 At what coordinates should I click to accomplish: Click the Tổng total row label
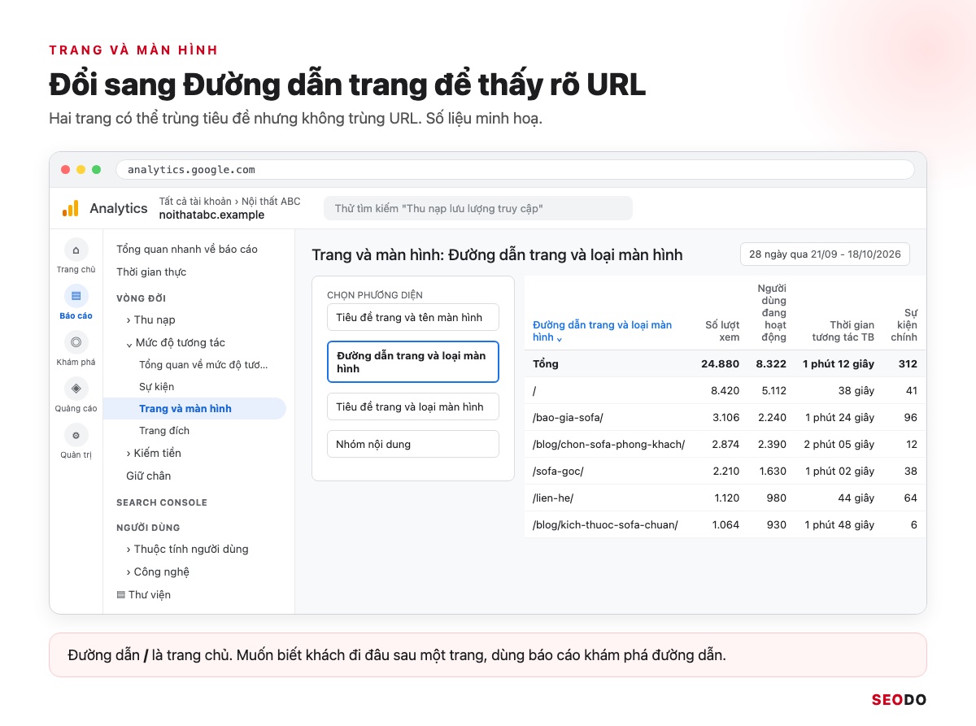(546, 363)
